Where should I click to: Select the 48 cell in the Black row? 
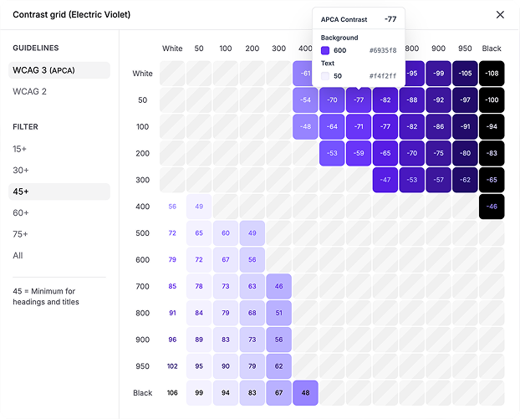tap(305, 392)
